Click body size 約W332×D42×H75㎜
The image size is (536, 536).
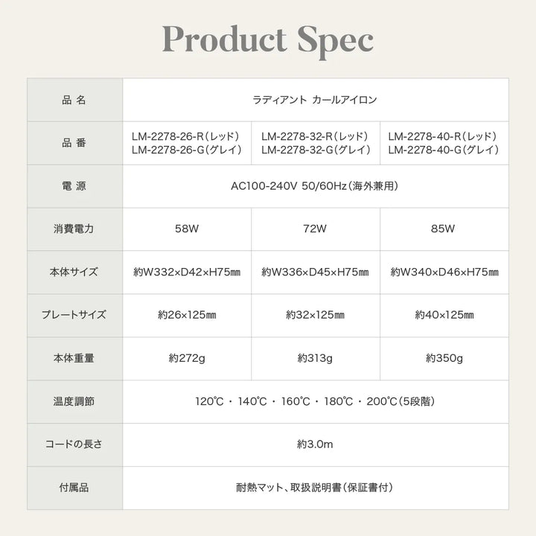point(187,272)
